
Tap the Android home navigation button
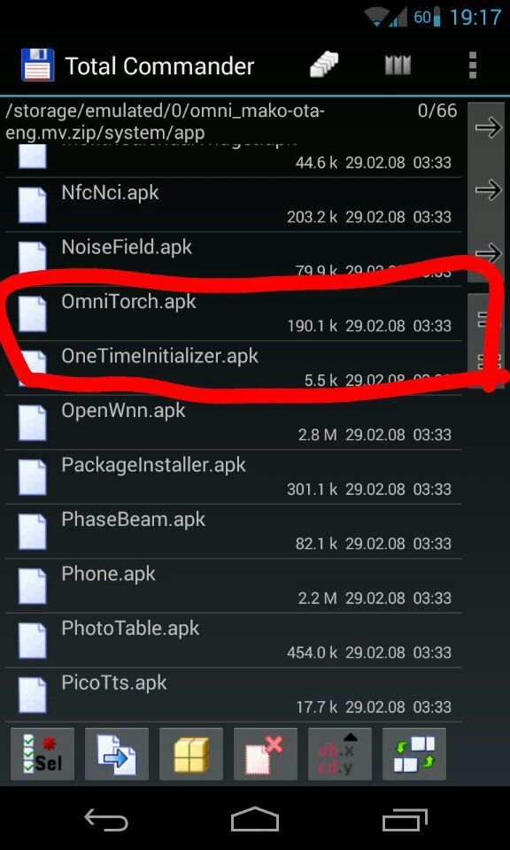[x=255, y=819]
